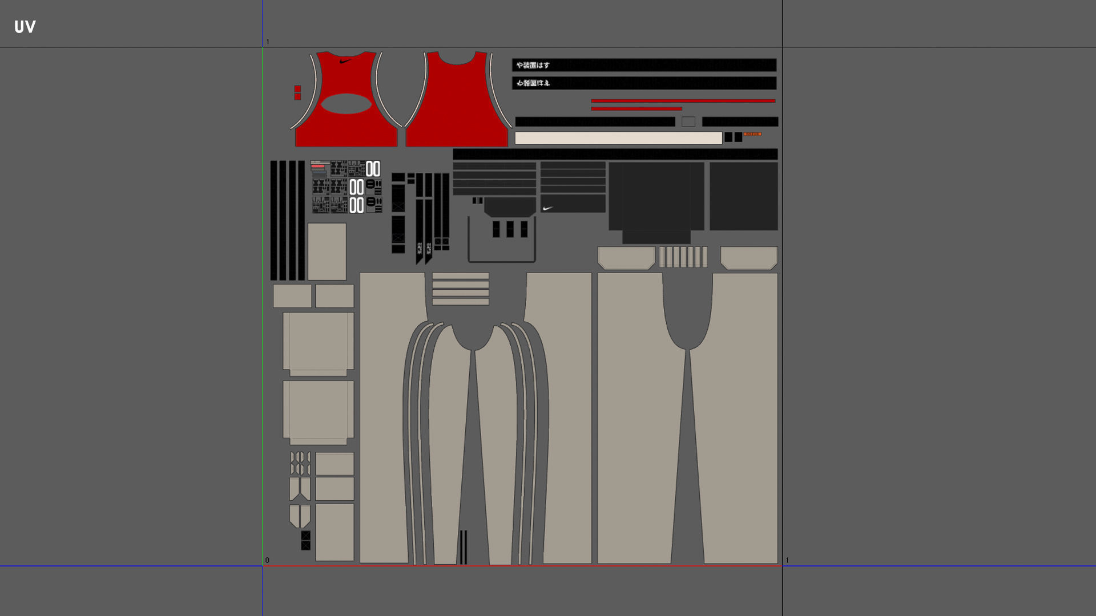Image resolution: width=1096 pixels, height=616 pixels.
Task: Pick the long red stripe
Action: pos(683,101)
